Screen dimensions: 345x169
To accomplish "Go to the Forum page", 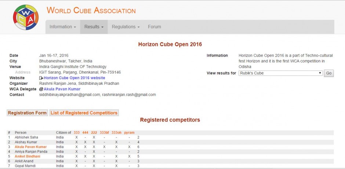I will 154,27.
